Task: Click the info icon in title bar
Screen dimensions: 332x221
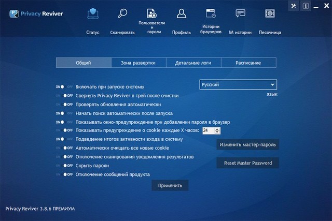Action: 306,6
